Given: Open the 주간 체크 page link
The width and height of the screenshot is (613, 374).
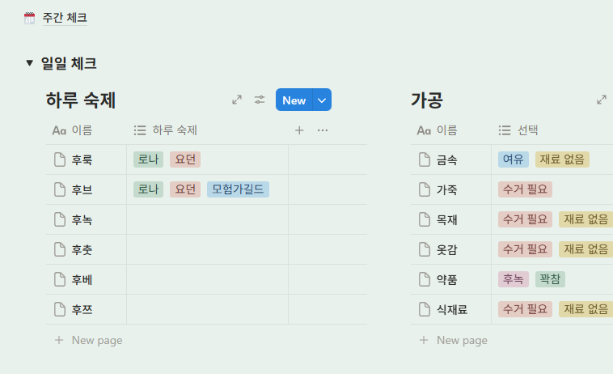Looking at the screenshot, I should point(65,18).
